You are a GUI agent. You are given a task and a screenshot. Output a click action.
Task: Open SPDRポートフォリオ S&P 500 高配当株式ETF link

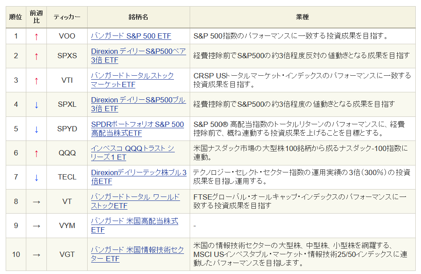[138, 129]
